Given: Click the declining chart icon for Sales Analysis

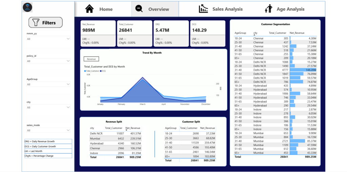Looking at the screenshot, I should tap(203, 9).
